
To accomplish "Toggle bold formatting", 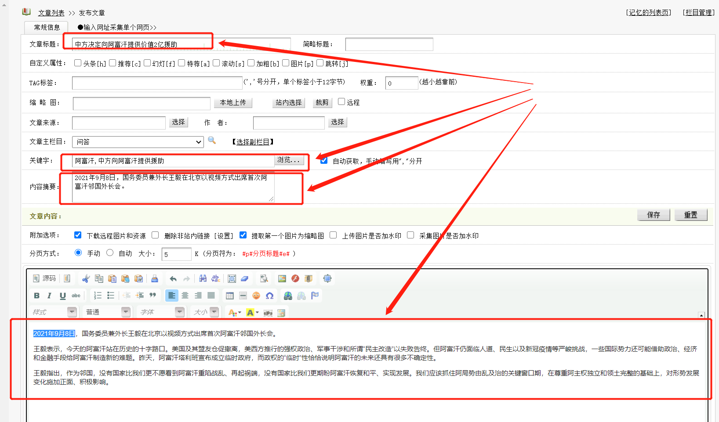I will [x=37, y=296].
